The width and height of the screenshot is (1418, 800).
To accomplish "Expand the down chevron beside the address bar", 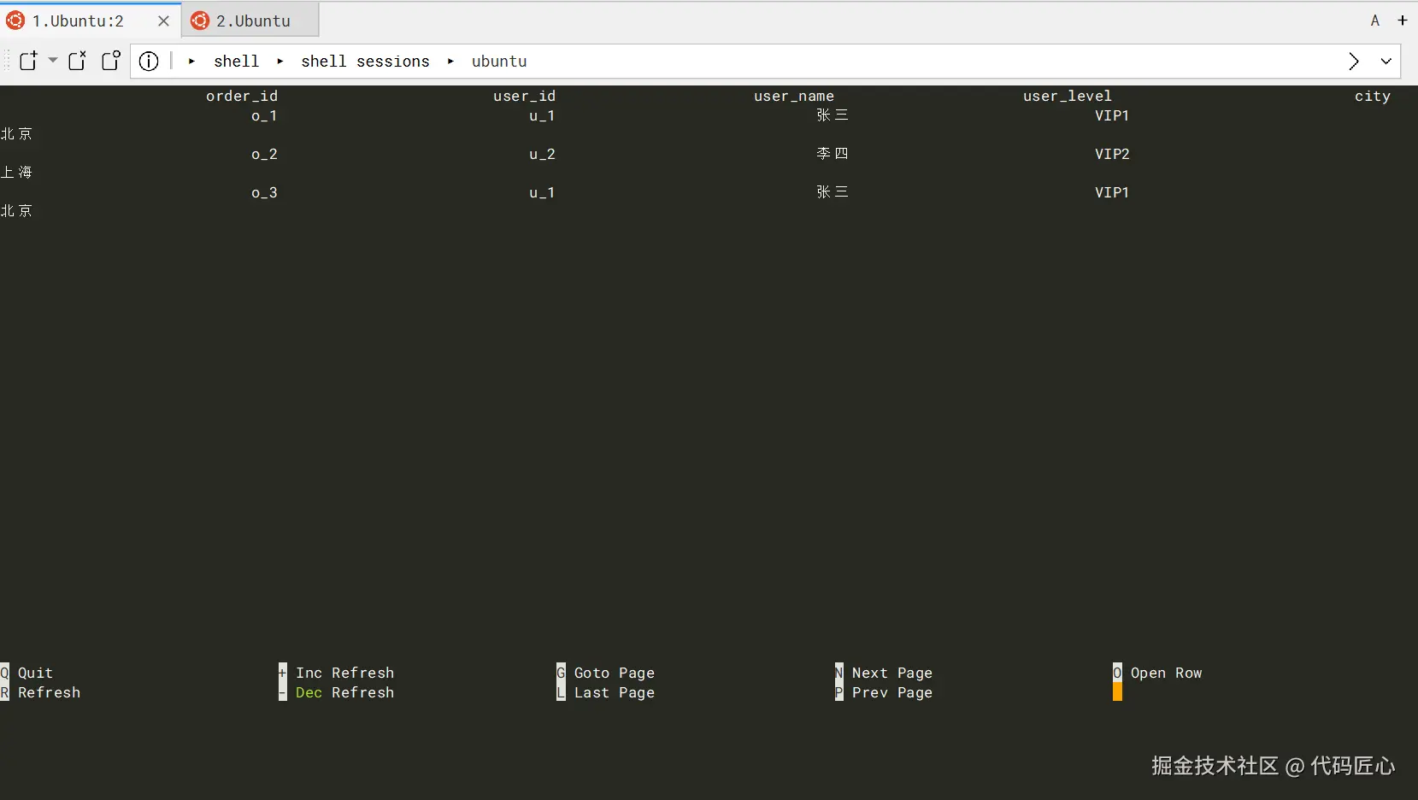I will click(1386, 61).
